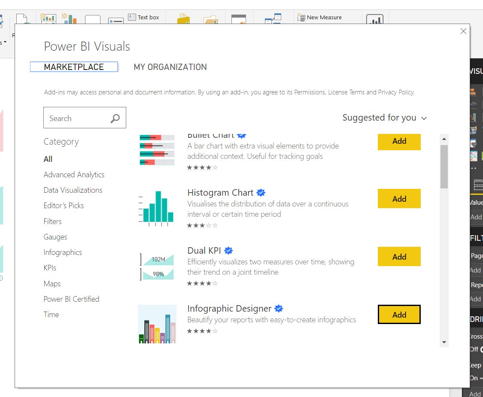Viewport: 483px width, 397px height.
Task: Add the Bullet Chart visual
Action: [399, 142]
